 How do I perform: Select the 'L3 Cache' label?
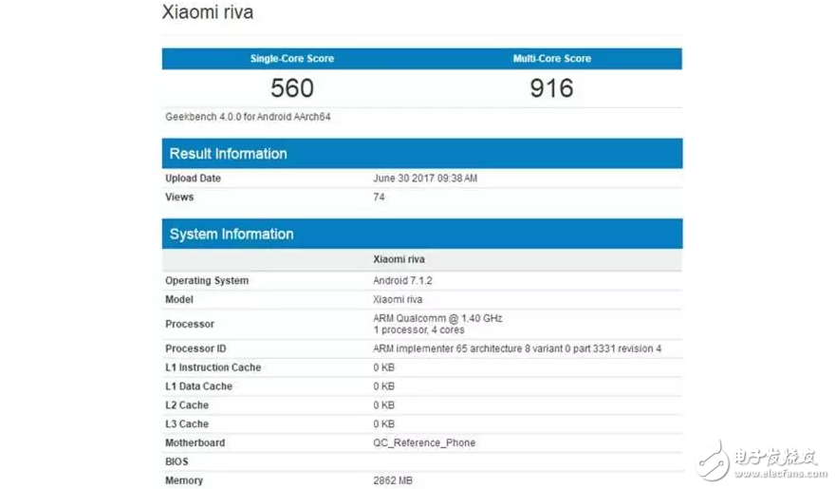tap(187, 424)
